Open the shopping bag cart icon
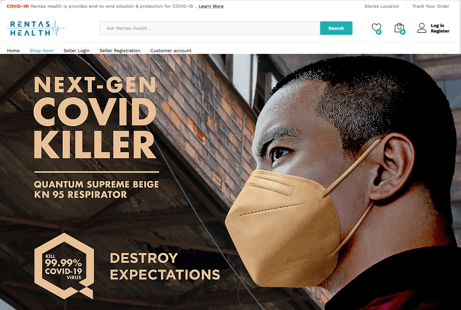 399,28
